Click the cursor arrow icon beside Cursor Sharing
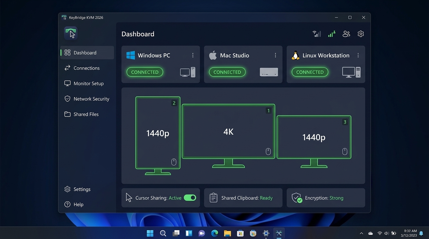The image size is (429, 239). click(129, 198)
